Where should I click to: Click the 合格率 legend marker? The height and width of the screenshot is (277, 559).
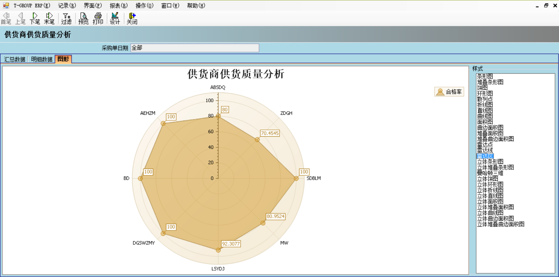[x=440, y=92]
